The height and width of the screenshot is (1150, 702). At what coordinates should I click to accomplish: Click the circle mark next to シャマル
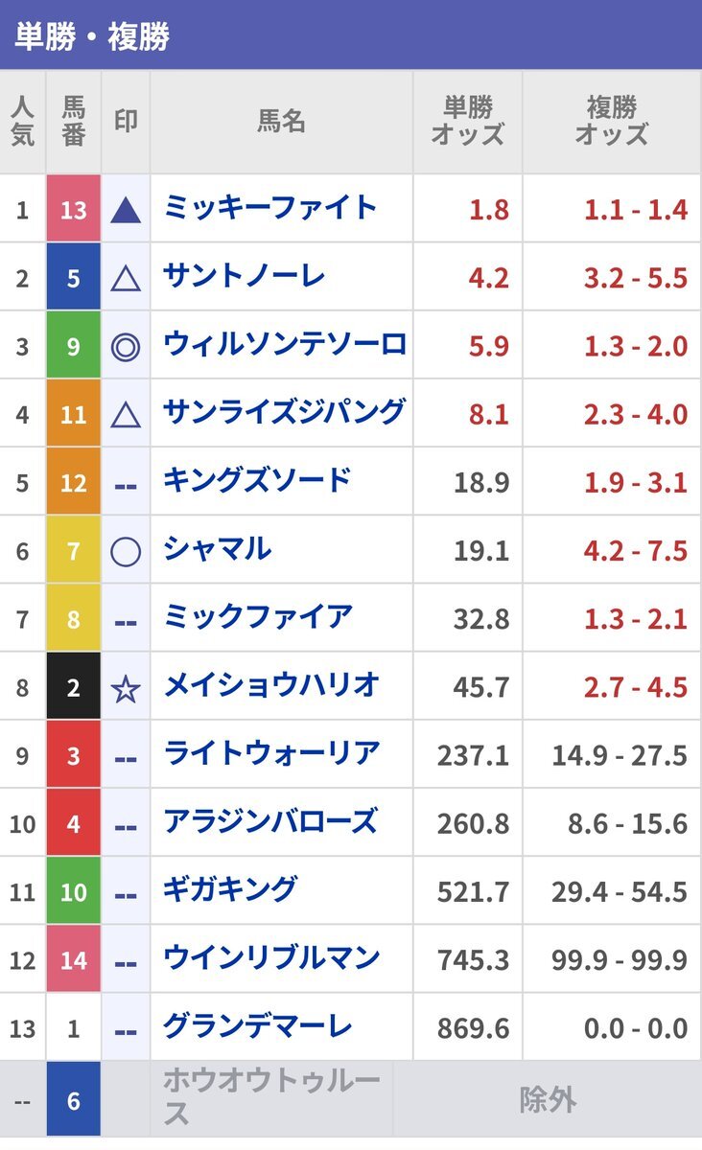[126, 552]
